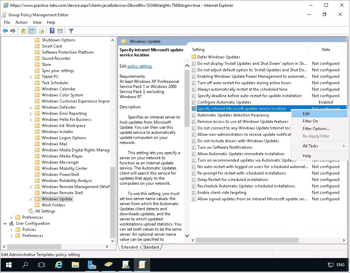
Task: Click the Up one level folder icon
Action: coord(23,31)
